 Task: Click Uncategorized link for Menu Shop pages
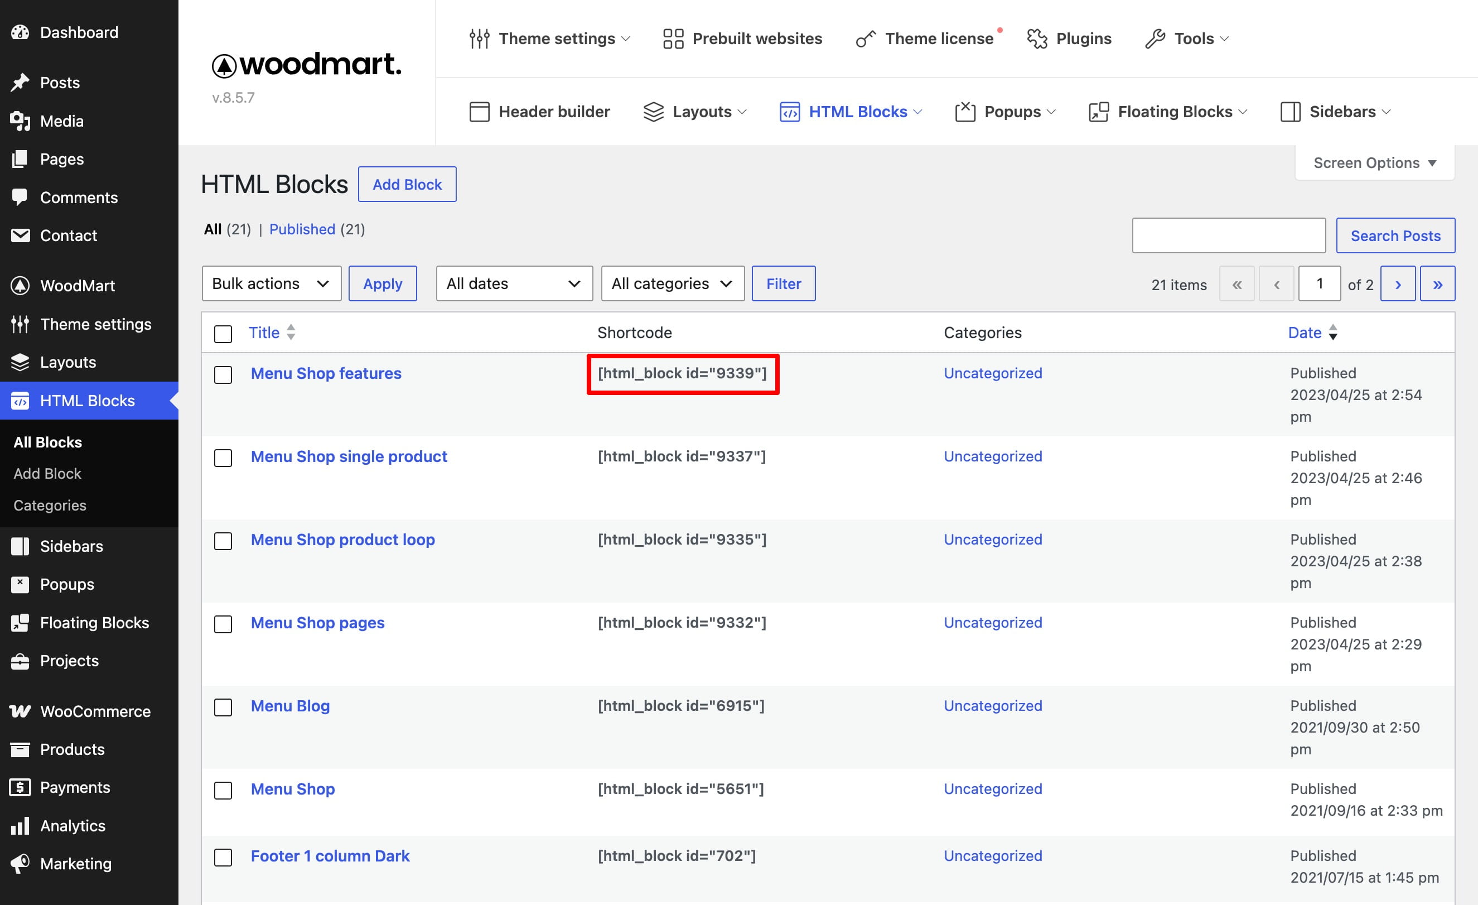coord(993,622)
